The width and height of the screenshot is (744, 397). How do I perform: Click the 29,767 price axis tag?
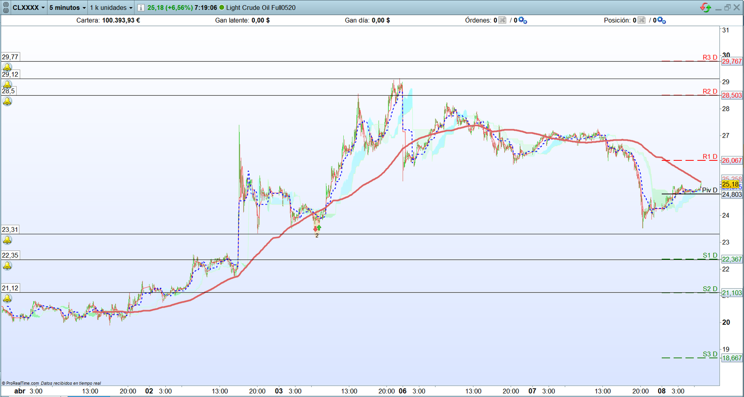(732, 61)
